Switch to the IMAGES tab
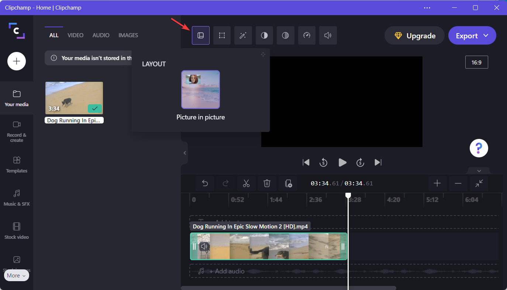 pyautogui.click(x=128, y=35)
